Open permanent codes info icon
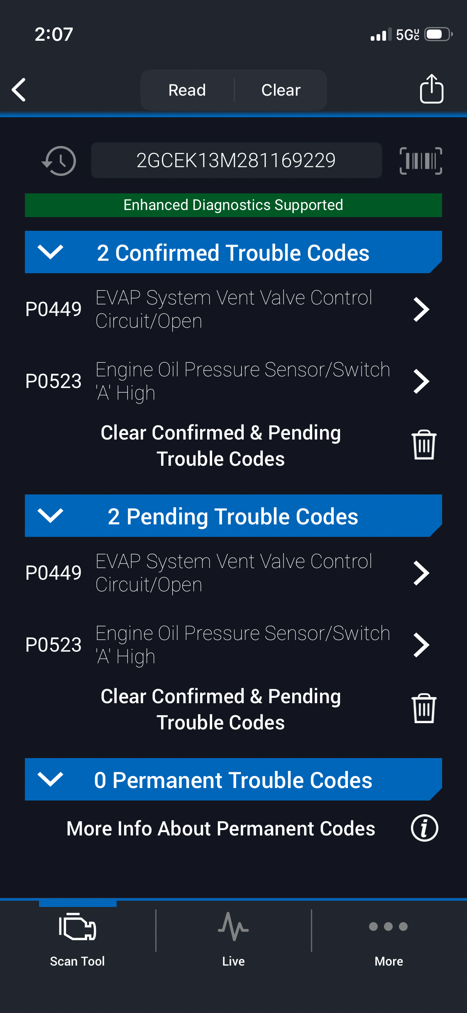The height and width of the screenshot is (1013, 467). coord(424,828)
